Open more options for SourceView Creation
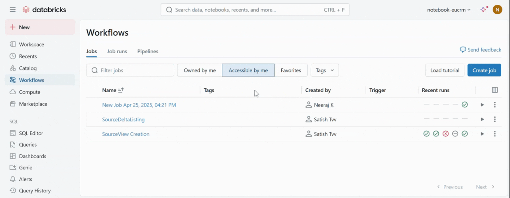The image size is (510, 198). point(495,134)
